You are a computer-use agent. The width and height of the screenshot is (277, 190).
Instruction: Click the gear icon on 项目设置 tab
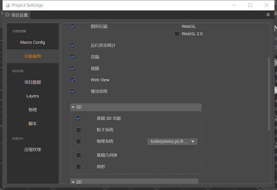[7, 15]
